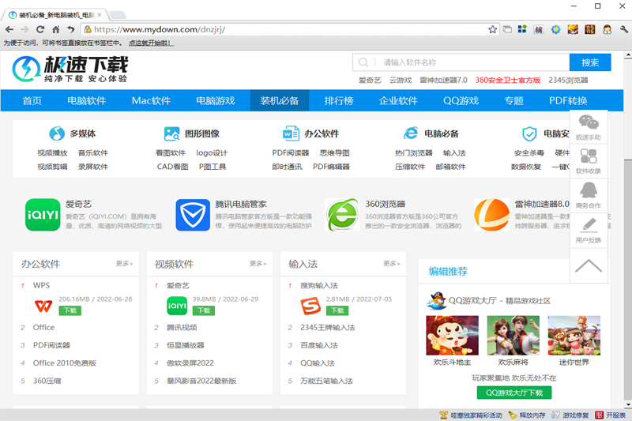Open the 雷神加速器8.0 orange icon
The height and width of the screenshot is (421, 632).
pos(491,215)
